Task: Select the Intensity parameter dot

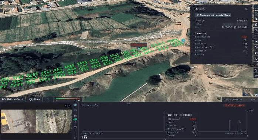Action: click(x=195, y=44)
